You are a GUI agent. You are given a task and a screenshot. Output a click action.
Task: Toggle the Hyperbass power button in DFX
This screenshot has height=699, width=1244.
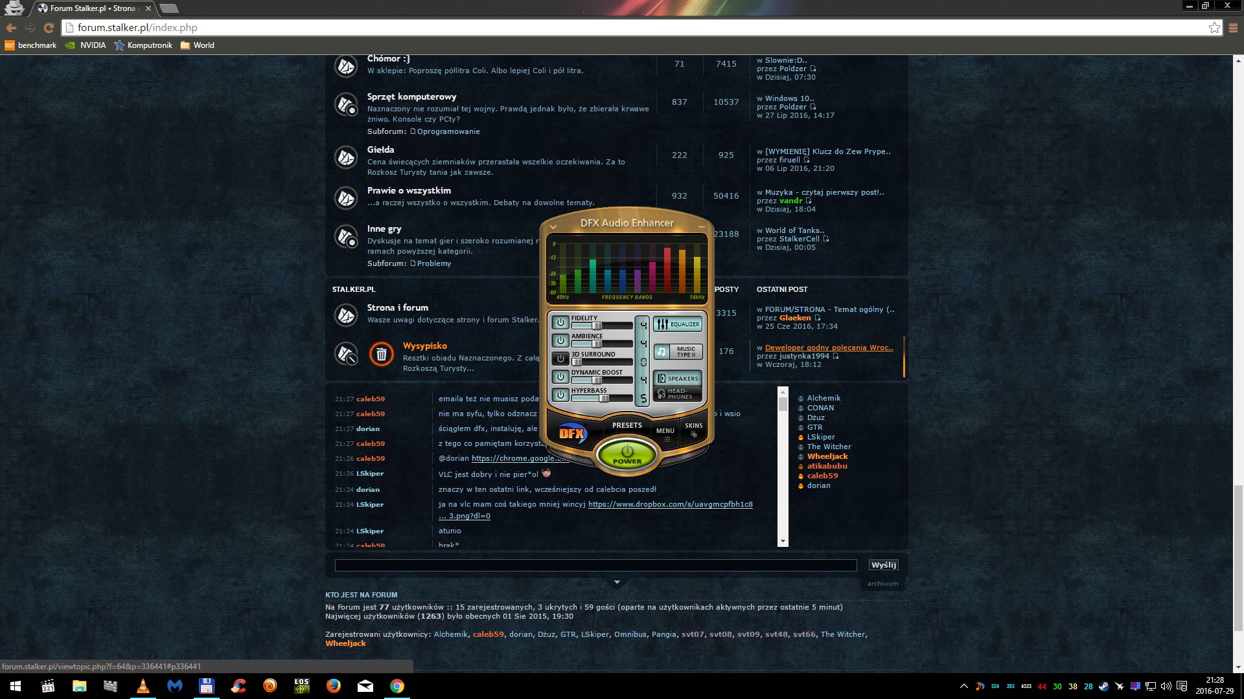pyautogui.click(x=560, y=395)
